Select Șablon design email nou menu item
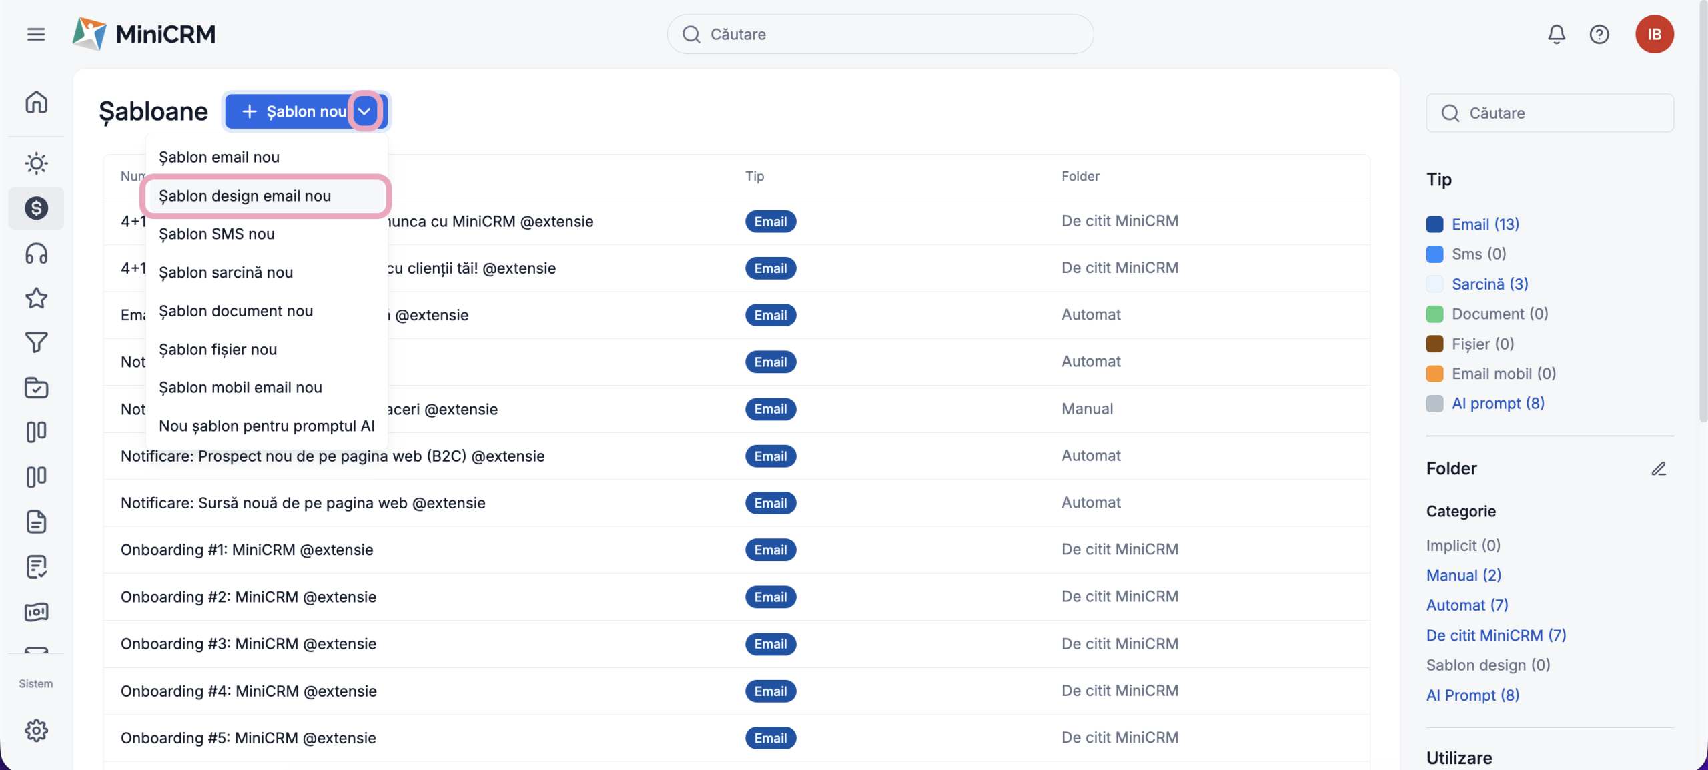The image size is (1708, 770). [x=245, y=196]
